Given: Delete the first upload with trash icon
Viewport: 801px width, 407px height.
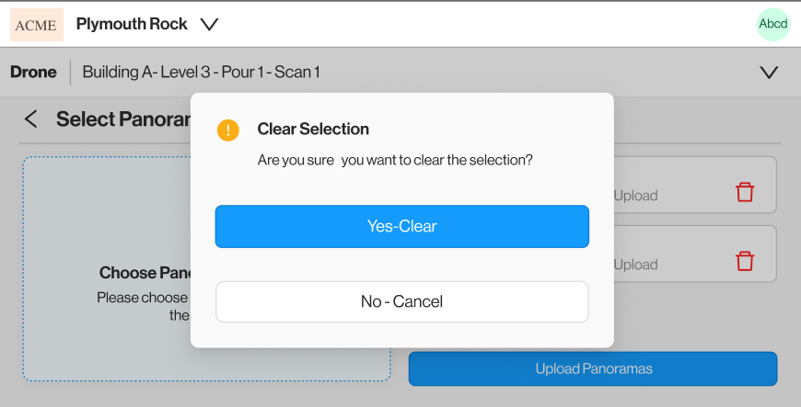Looking at the screenshot, I should point(744,192).
